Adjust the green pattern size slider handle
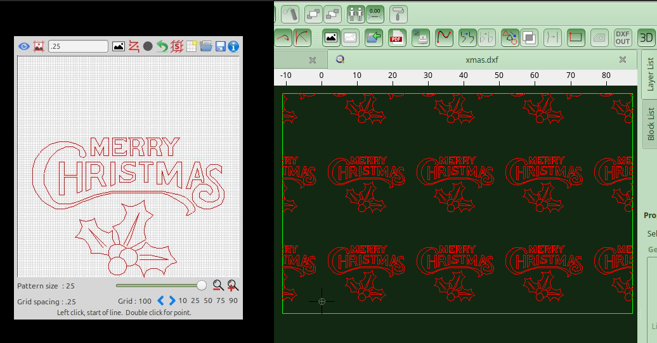The width and height of the screenshot is (657, 343). point(202,286)
